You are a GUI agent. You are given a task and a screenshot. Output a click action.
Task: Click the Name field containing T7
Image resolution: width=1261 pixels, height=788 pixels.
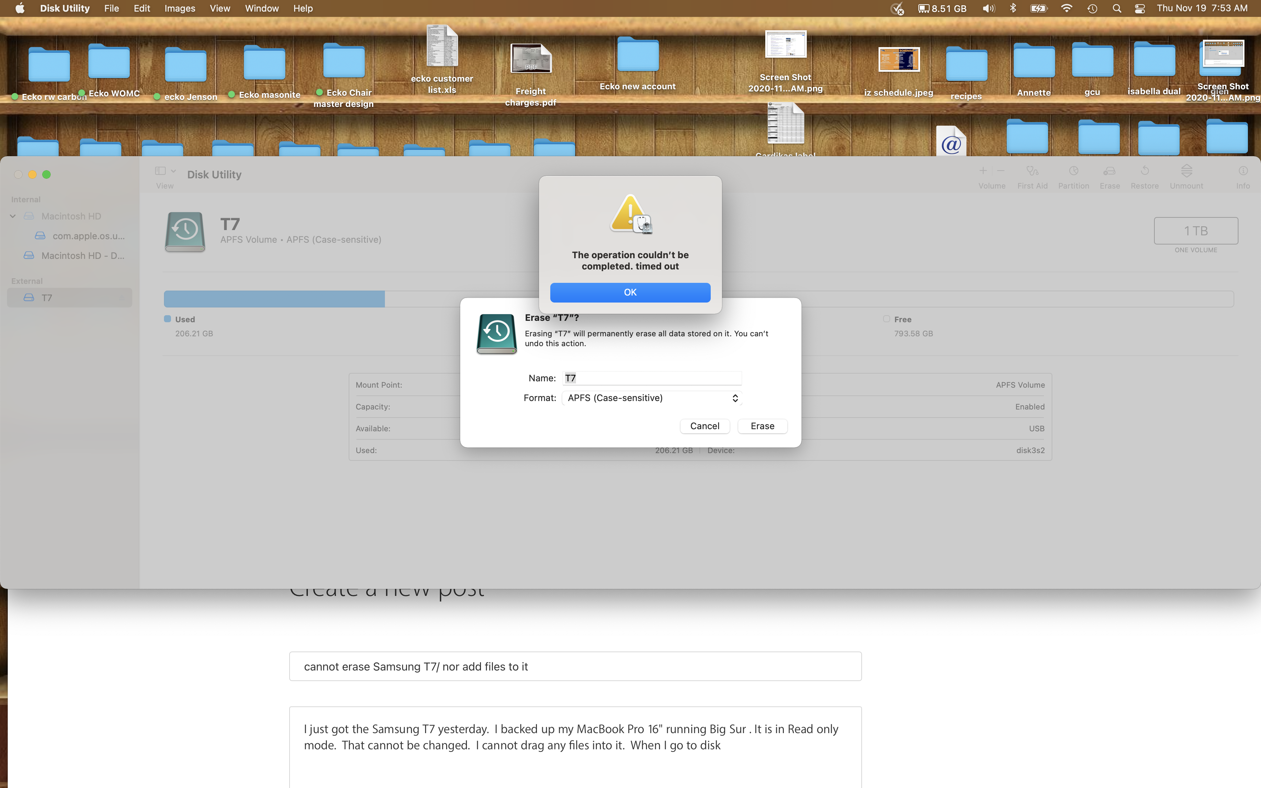coord(652,379)
